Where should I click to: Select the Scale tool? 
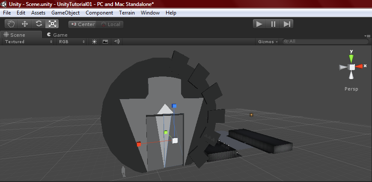click(x=52, y=24)
